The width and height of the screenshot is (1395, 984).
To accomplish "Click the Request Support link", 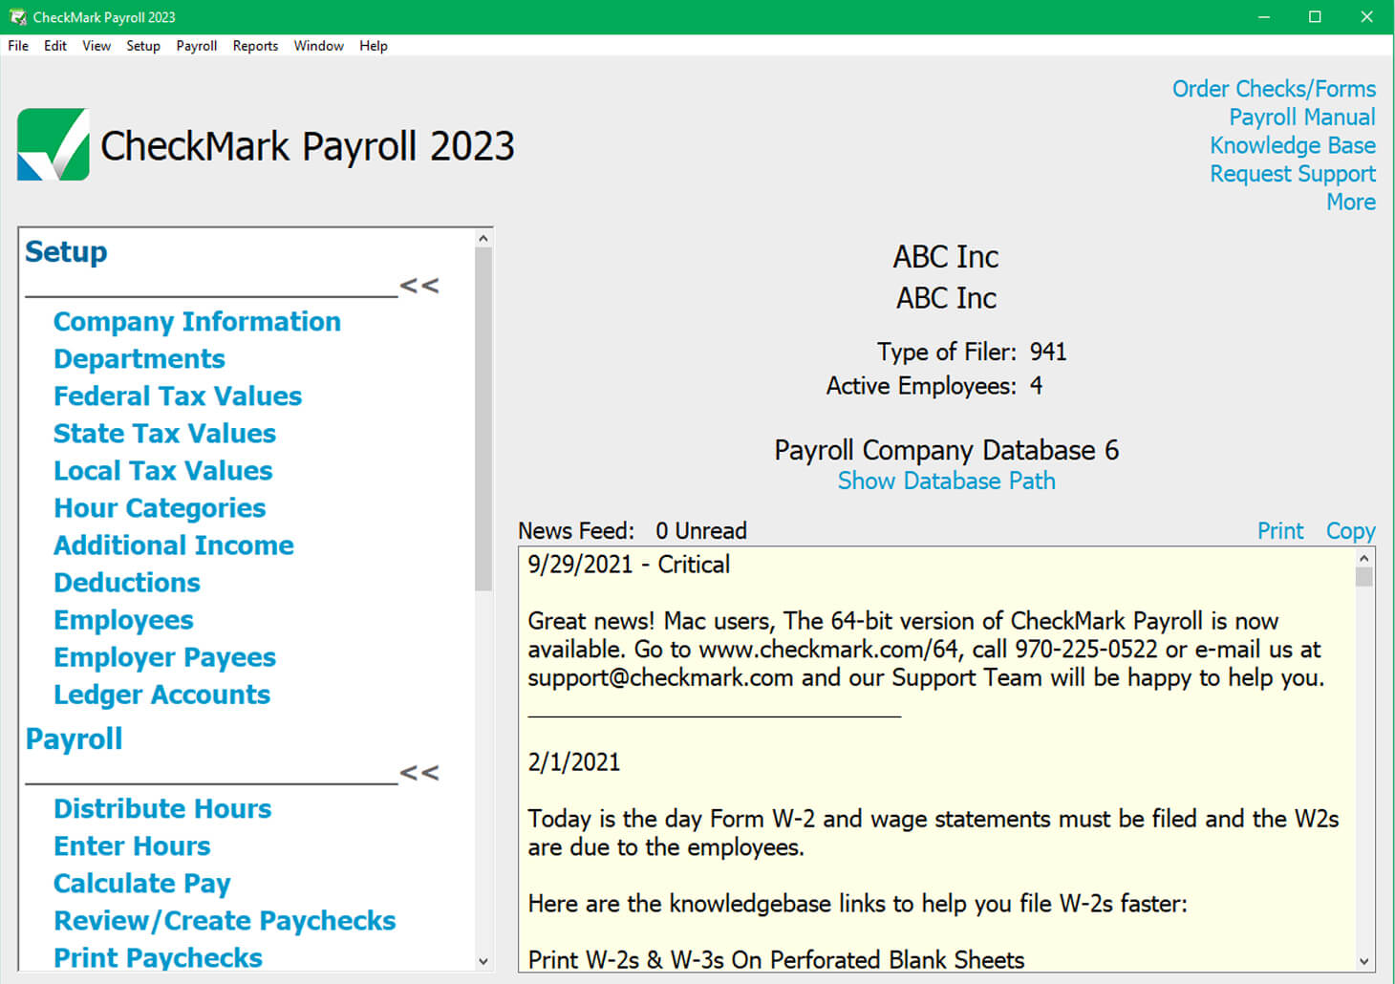I will [1293, 174].
